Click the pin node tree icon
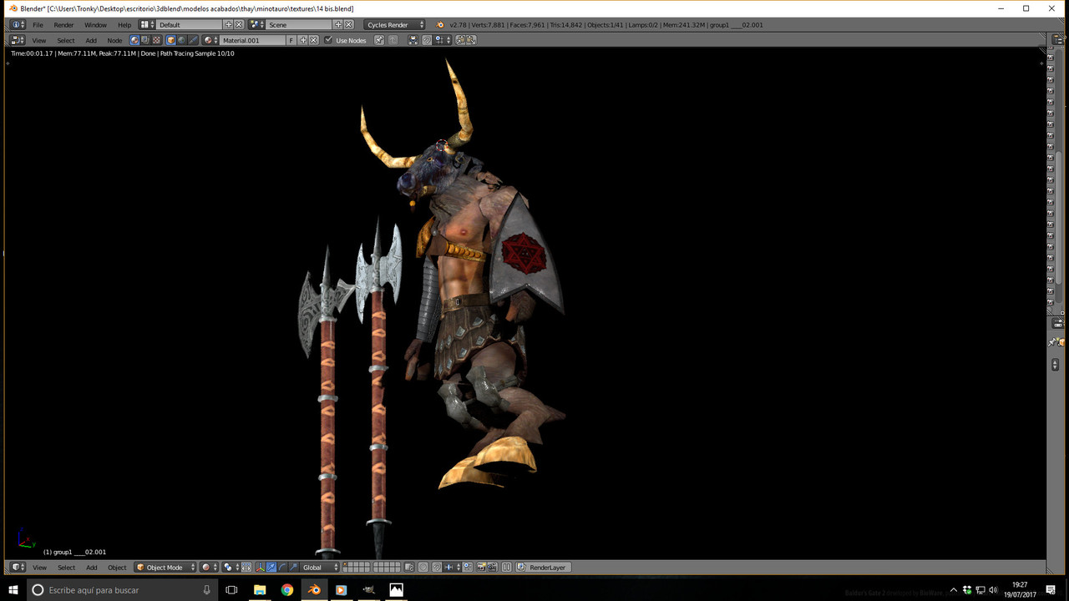Image resolution: width=1069 pixels, height=601 pixels. tap(378, 40)
